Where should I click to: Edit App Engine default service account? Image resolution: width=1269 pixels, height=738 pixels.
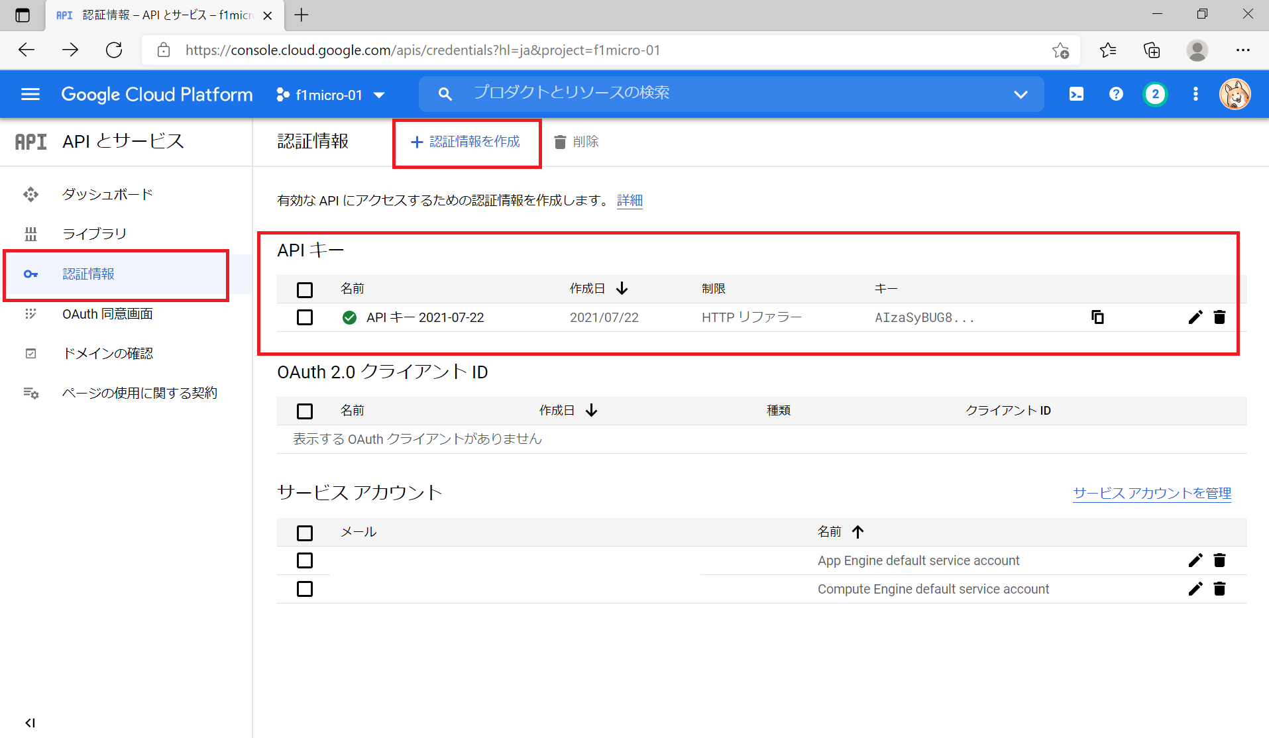coord(1195,560)
